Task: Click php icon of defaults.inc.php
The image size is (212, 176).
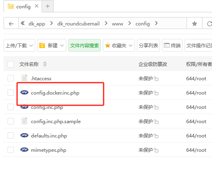Action: tap(24, 135)
